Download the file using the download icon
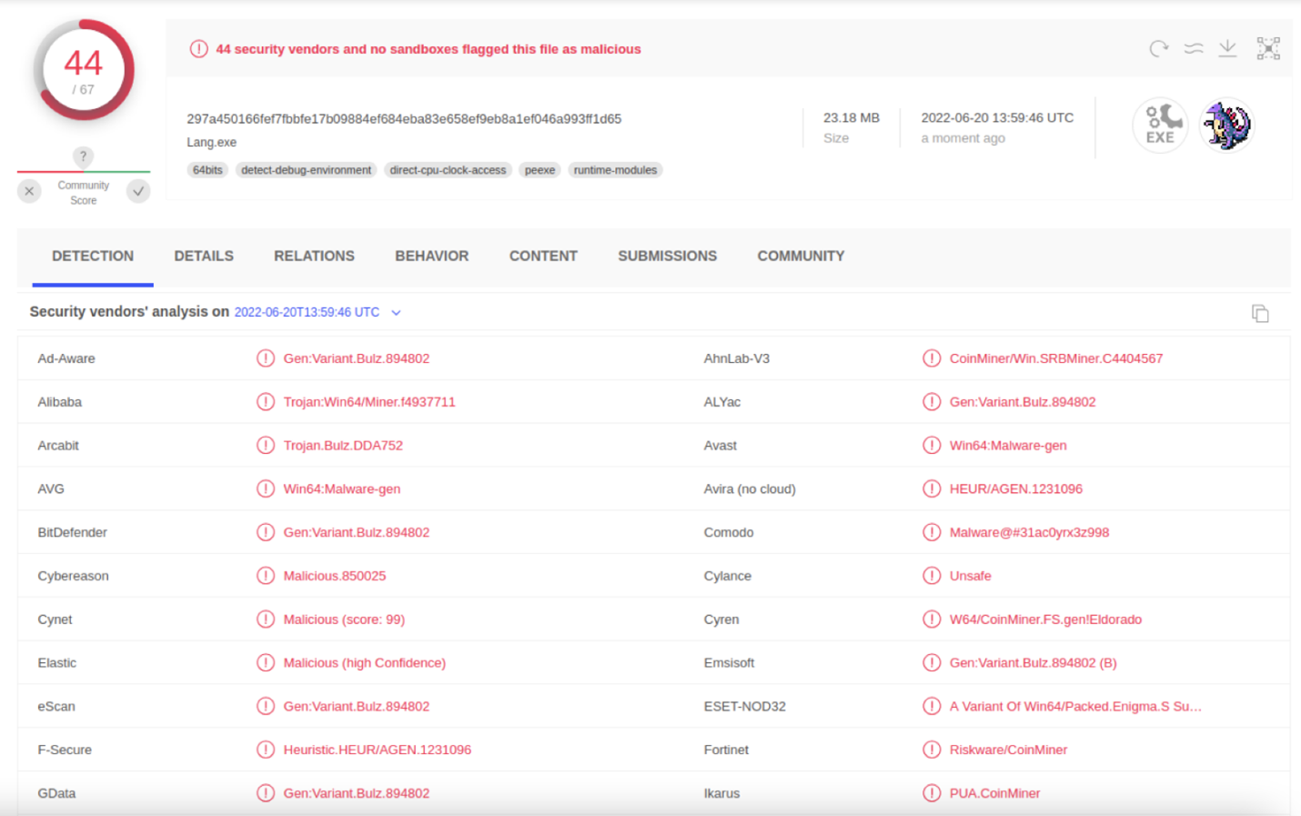1301x816 pixels. coord(1227,49)
